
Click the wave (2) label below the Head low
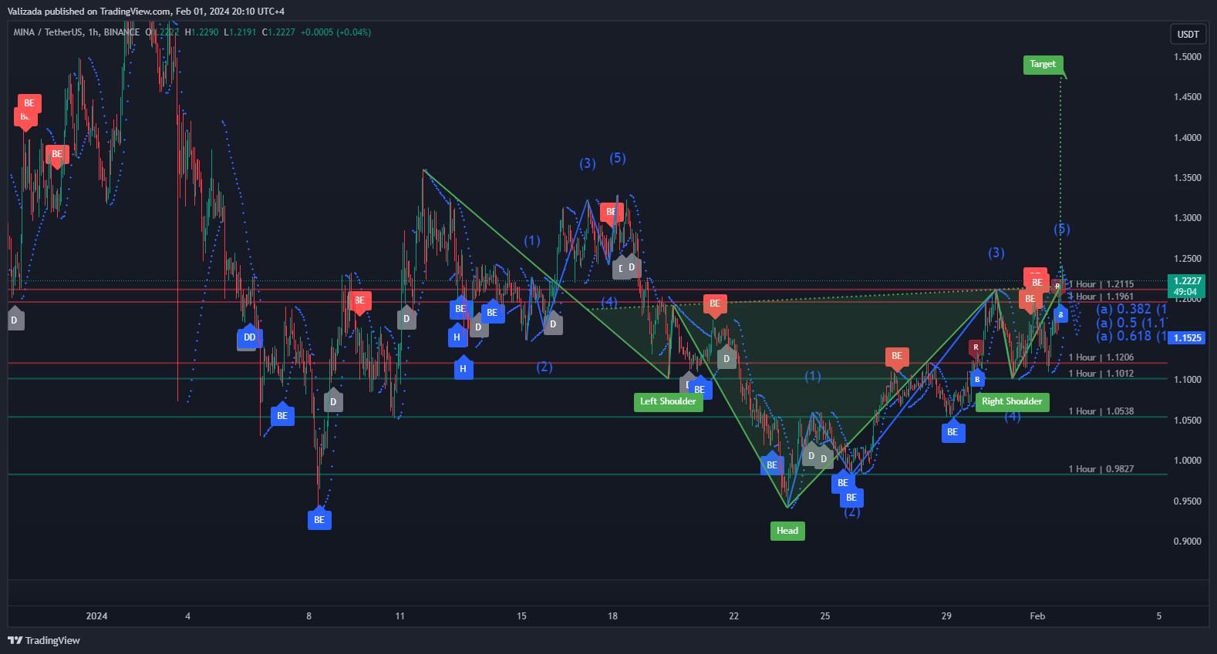(x=852, y=512)
